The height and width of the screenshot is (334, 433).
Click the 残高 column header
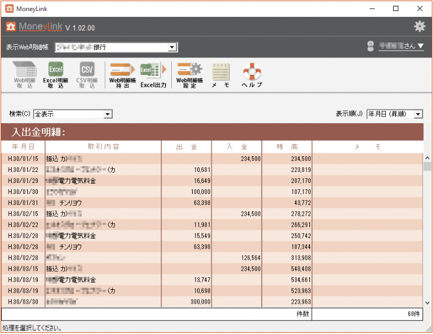[x=287, y=147]
